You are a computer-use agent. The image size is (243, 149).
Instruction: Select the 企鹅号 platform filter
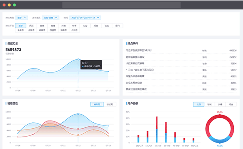click(31, 30)
